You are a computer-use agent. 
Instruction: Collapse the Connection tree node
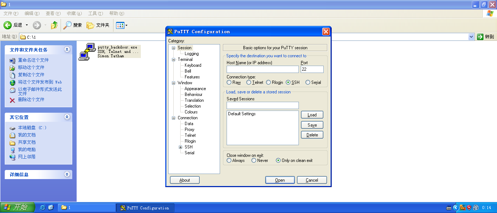(x=174, y=118)
